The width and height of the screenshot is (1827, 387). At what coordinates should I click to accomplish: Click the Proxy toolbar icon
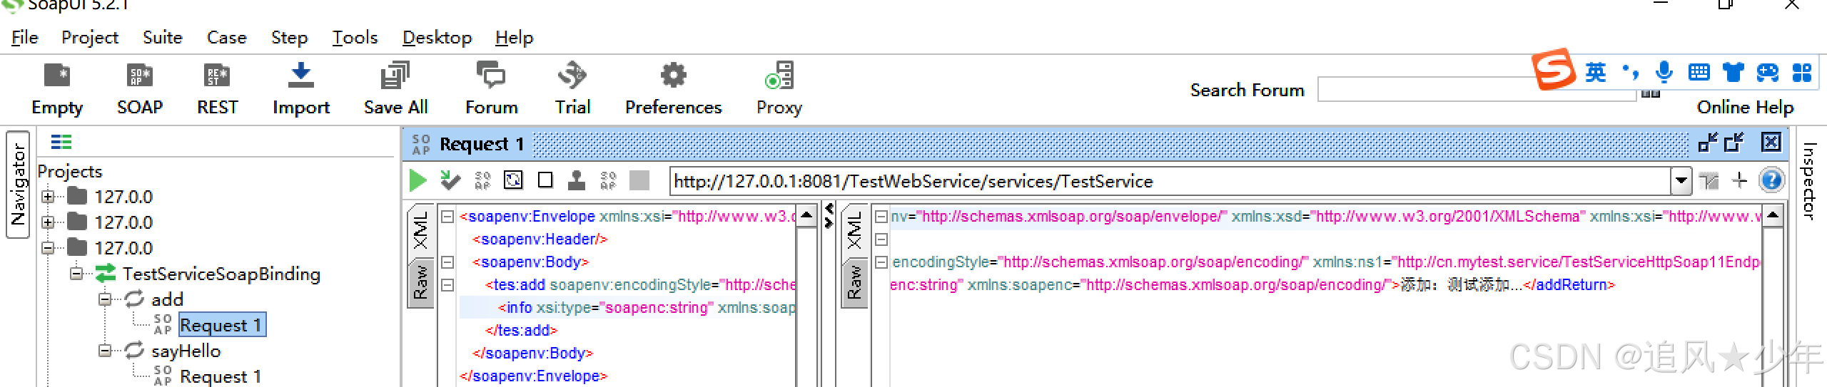[779, 76]
